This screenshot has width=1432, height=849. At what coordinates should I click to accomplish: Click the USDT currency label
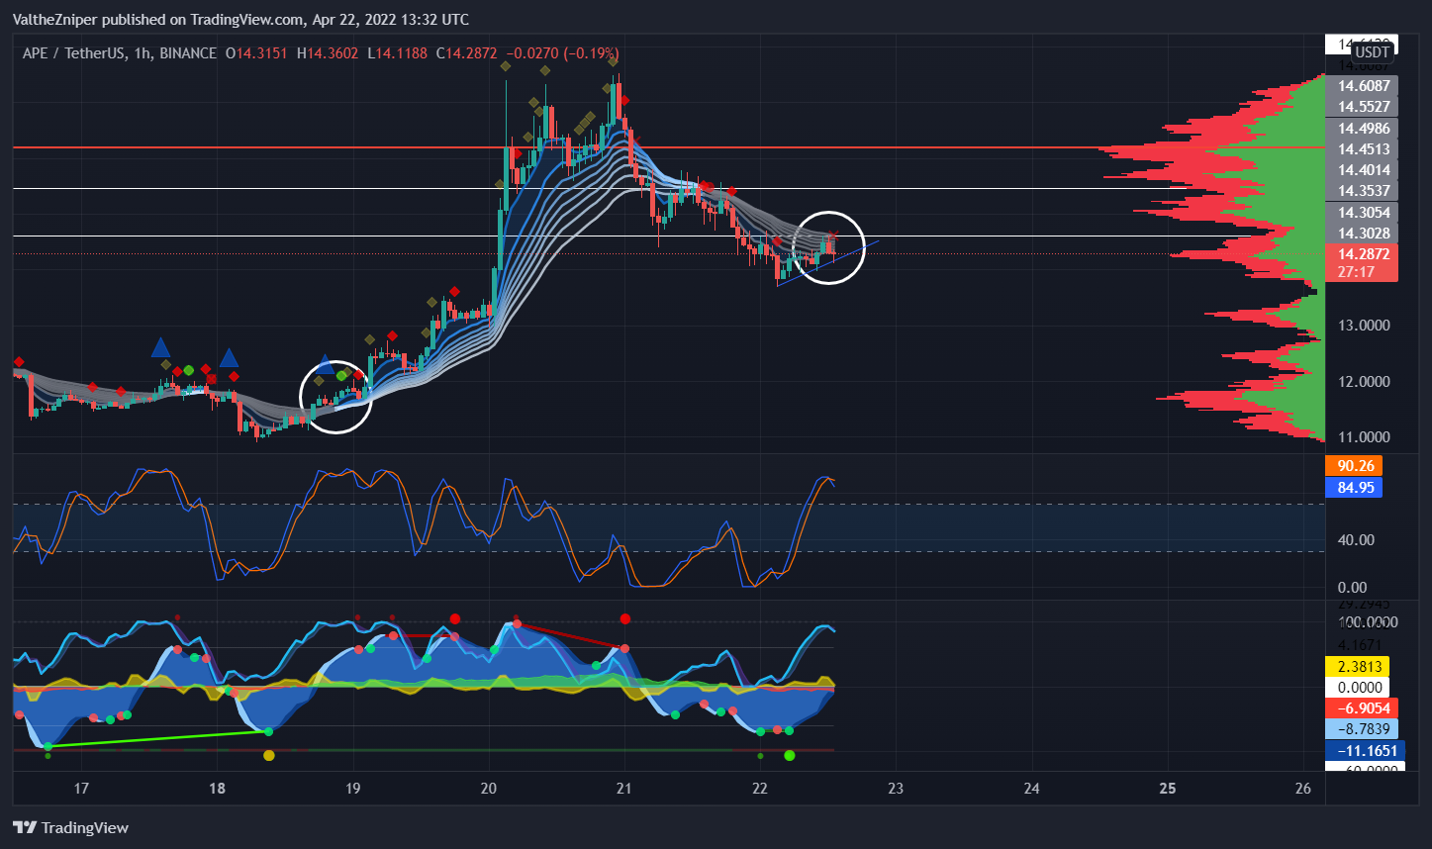click(1373, 52)
